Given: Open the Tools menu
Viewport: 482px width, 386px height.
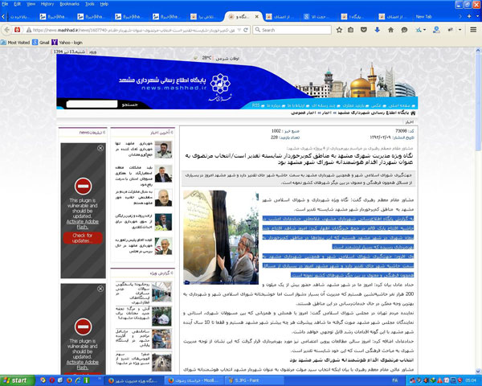Looking at the screenshot, I should (x=90, y=4).
